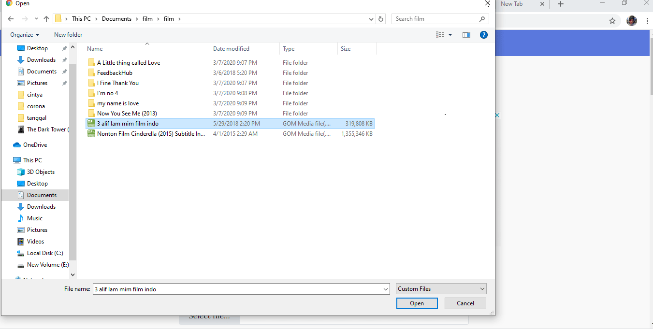The width and height of the screenshot is (653, 329).
Task: Click the refresh icon in the address bar
Action: (381, 18)
